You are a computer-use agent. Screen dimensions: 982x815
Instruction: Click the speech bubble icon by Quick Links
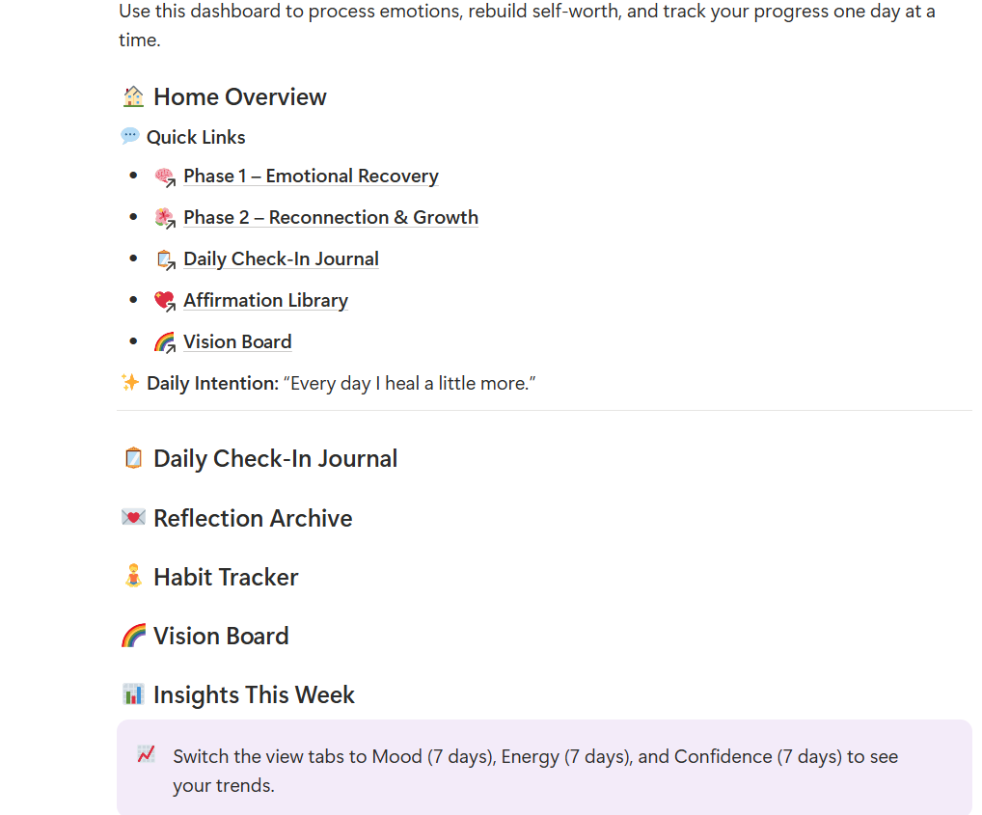[x=130, y=136]
